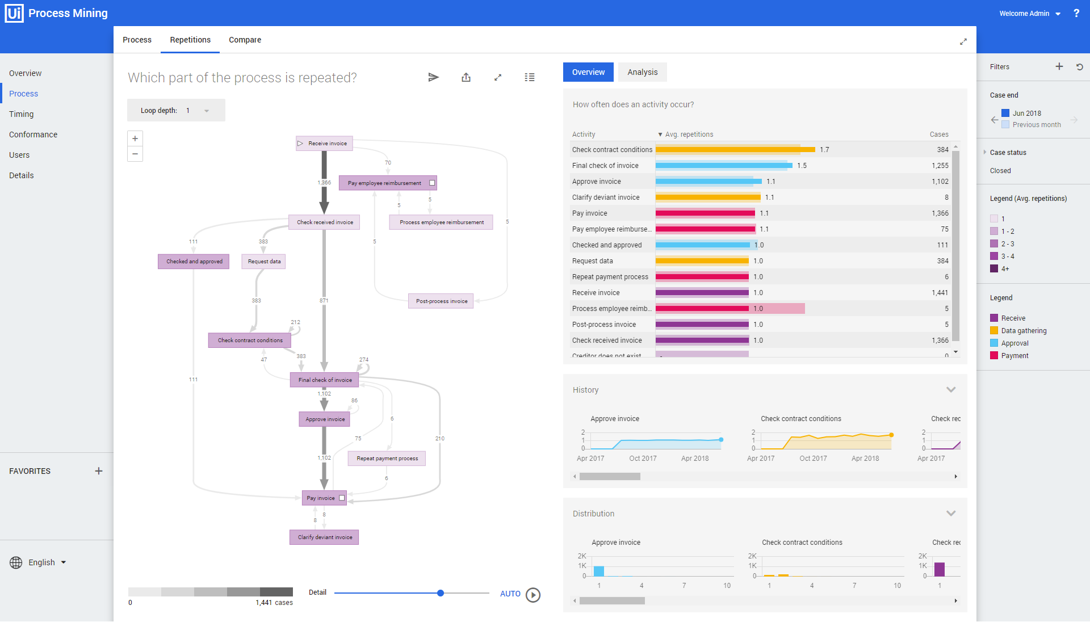Go to Conformance in sidebar
1090x622 pixels.
point(33,135)
